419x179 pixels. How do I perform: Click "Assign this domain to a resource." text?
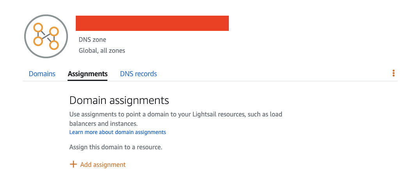click(116, 147)
